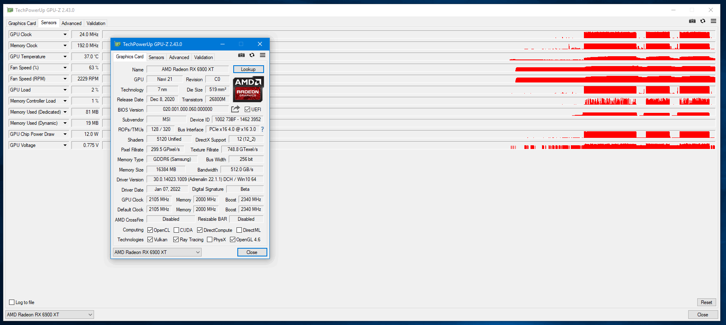Open the Fan Speed (%) sensor dropdown
This screenshot has width=726, height=325.
click(65, 68)
